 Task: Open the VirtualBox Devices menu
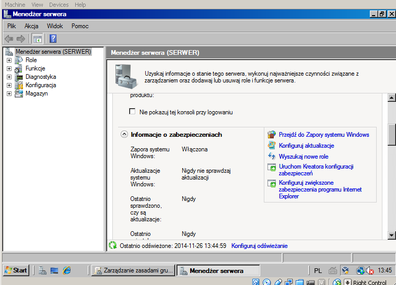click(x=59, y=5)
